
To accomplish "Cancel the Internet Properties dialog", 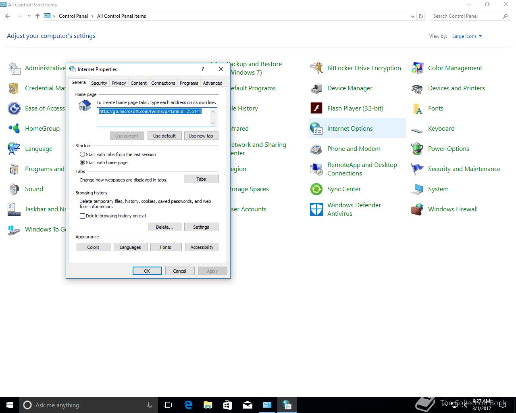I will (x=179, y=271).
